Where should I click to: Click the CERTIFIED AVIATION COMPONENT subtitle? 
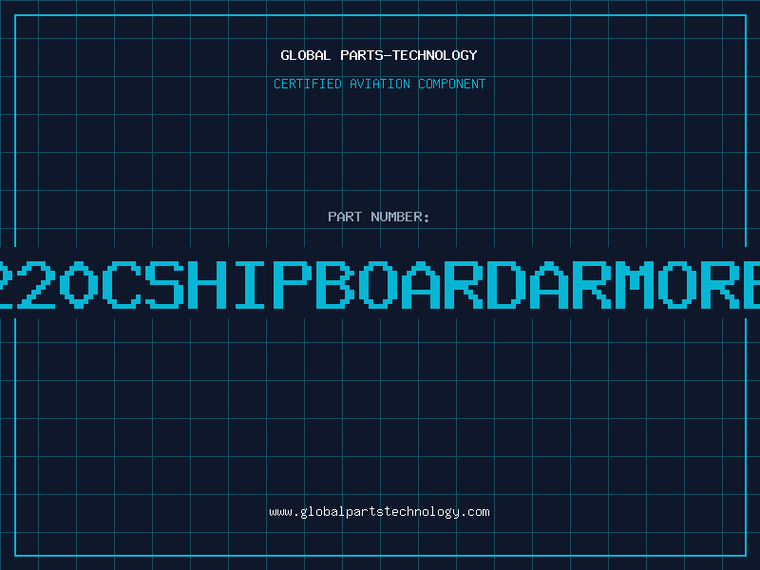379,84
